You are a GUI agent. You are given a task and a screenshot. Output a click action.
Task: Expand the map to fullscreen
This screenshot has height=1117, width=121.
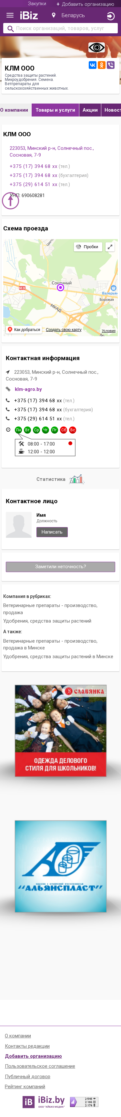(x=110, y=247)
